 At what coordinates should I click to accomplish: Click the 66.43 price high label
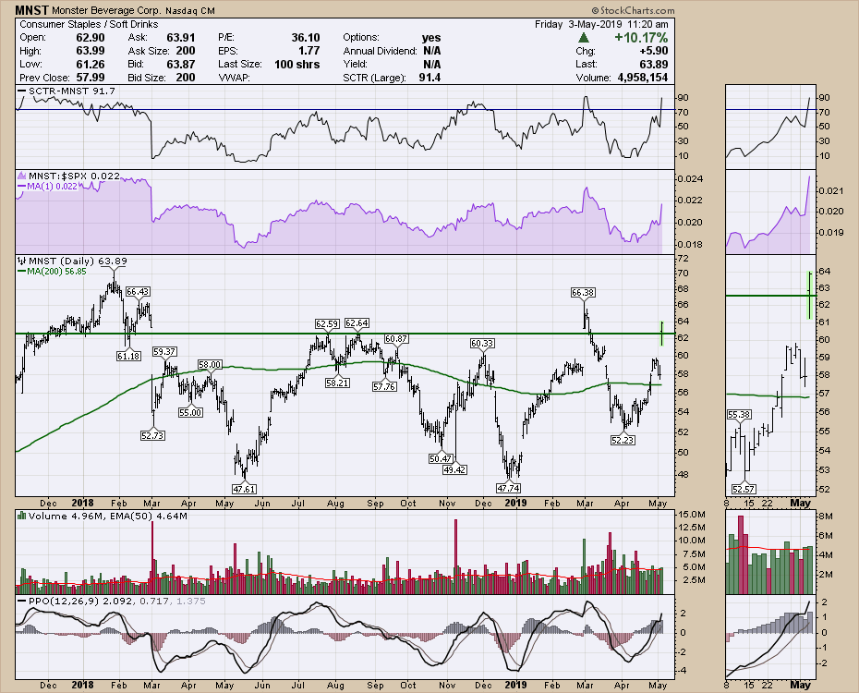[138, 291]
